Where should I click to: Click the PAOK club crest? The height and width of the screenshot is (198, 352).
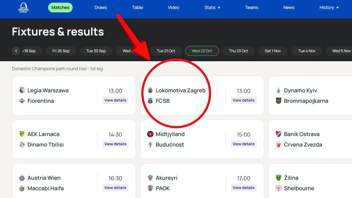coord(150,188)
